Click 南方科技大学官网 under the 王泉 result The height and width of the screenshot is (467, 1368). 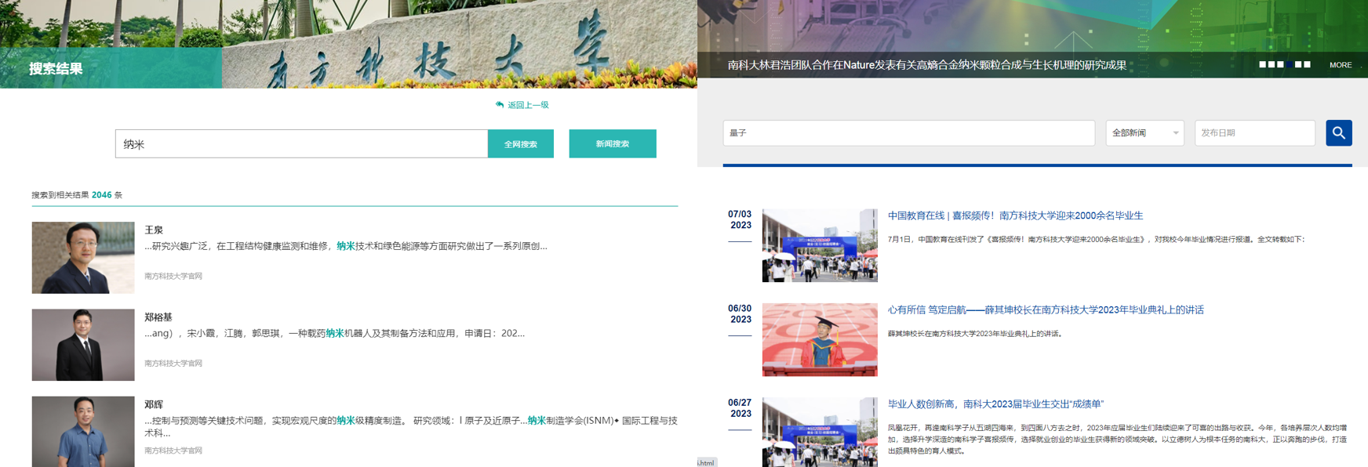(173, 276)
